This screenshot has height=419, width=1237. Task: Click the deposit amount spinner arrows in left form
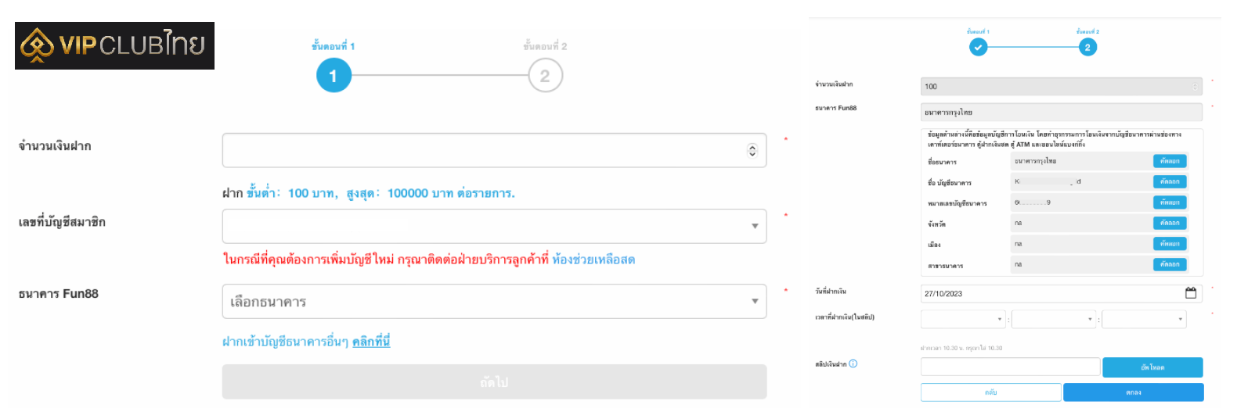(752, 150)
